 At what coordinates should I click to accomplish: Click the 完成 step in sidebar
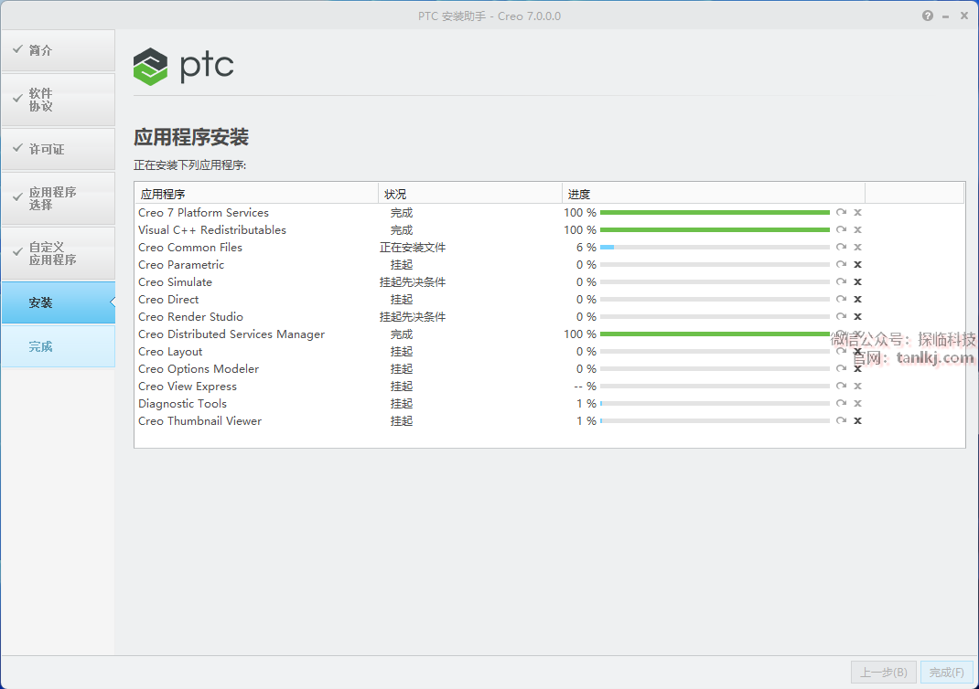click(58, 347)
